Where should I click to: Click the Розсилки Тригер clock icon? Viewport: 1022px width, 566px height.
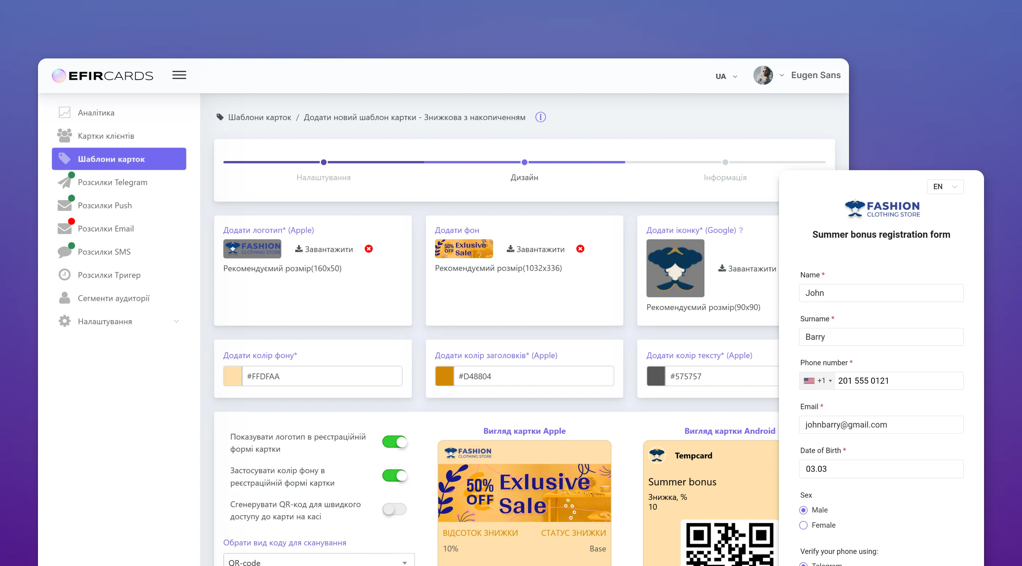pyautogui.click(x=64, y=275)
